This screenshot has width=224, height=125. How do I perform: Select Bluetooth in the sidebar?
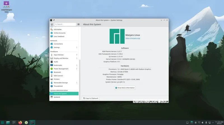click(57, 72)
